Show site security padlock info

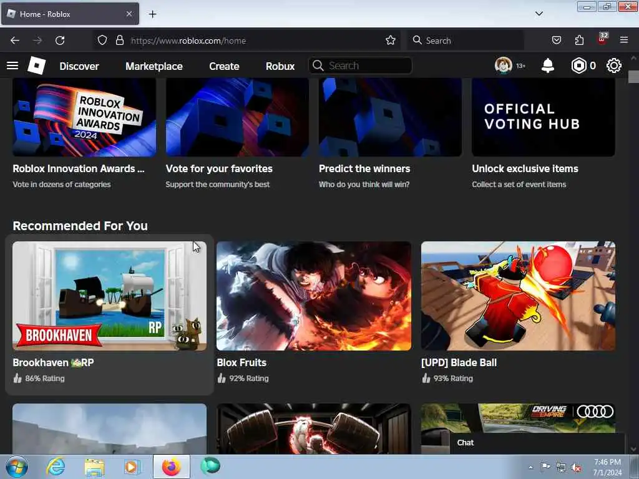[x=119, y=41]
